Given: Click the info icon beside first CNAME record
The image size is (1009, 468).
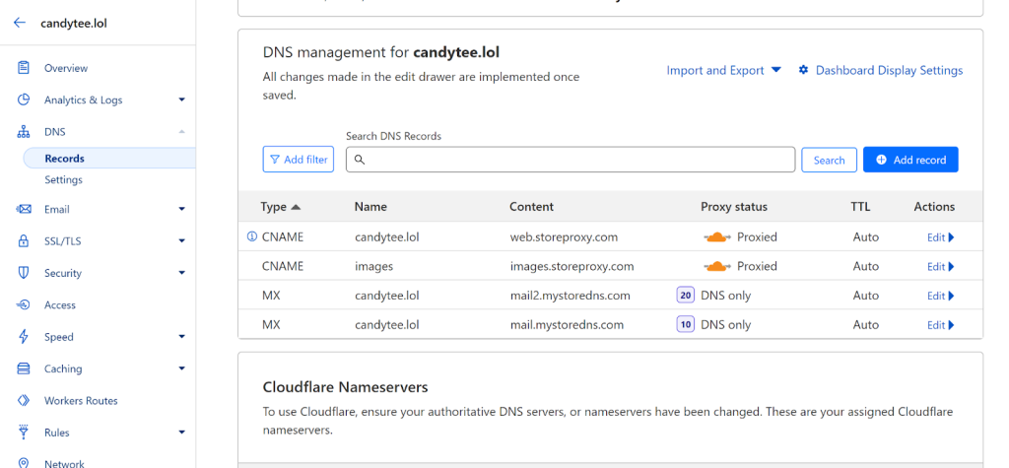Looking at the screenshot, I should tap(251, 236).
